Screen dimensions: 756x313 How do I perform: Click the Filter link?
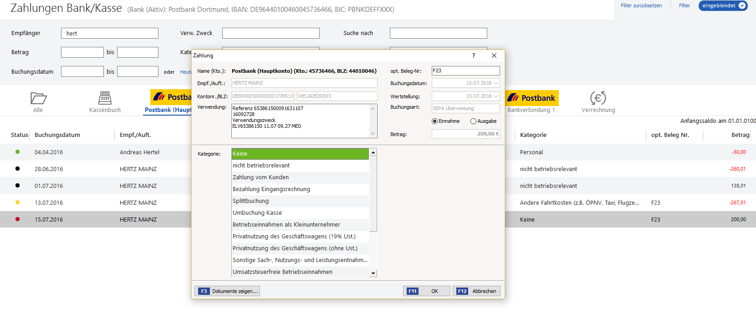coord(684,5)
